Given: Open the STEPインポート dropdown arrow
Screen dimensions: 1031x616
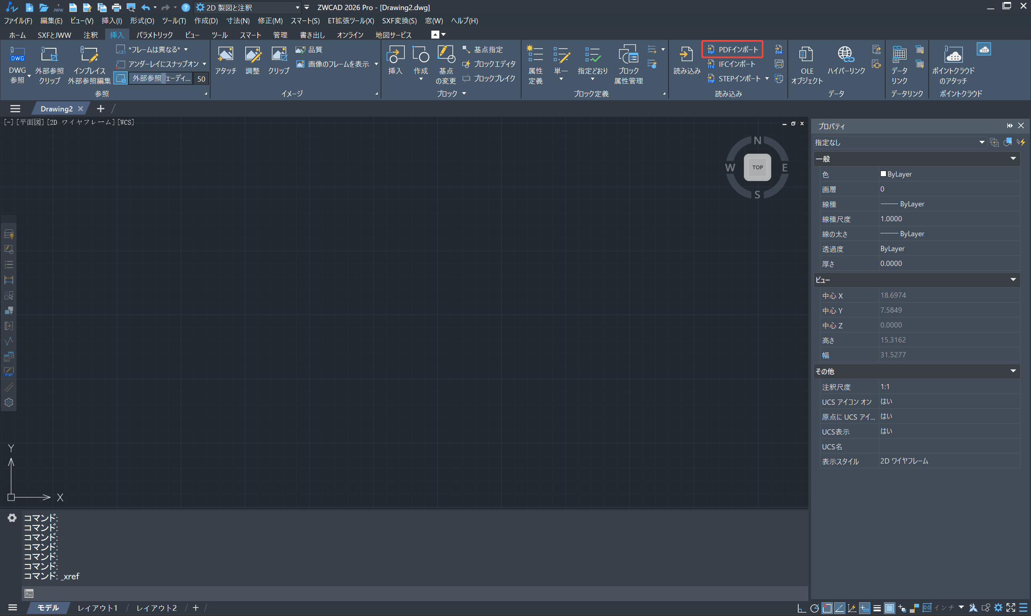Looking at the screenshot, I should pyautogui.click(x=767, y=78).
